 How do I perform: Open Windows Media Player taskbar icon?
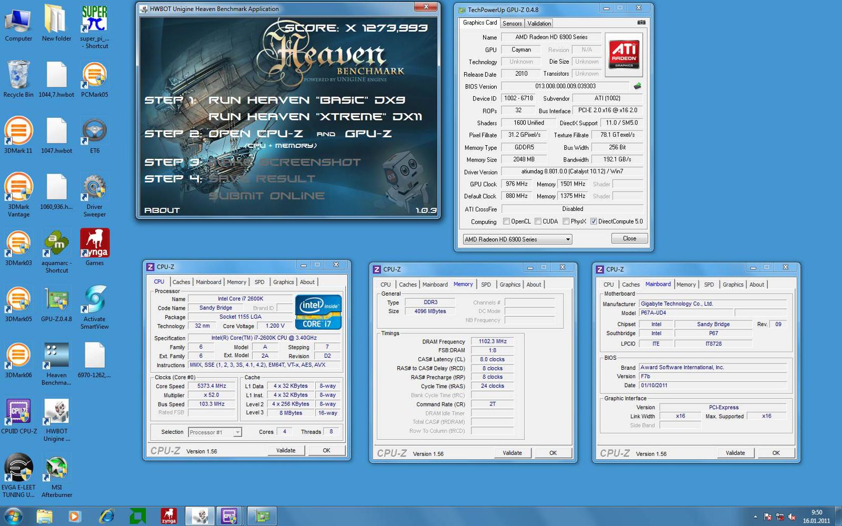74,516
